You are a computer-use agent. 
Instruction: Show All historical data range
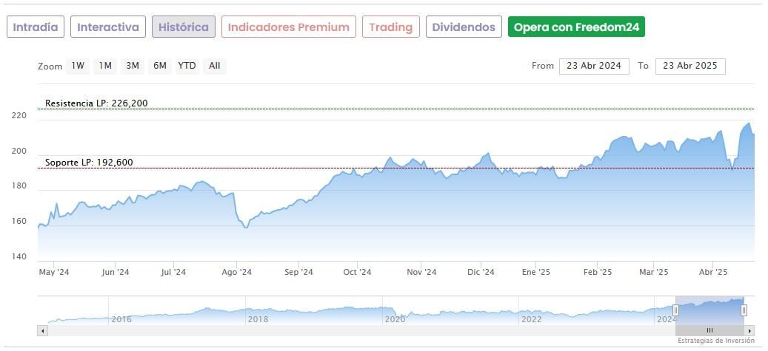[x=214, y=66]
